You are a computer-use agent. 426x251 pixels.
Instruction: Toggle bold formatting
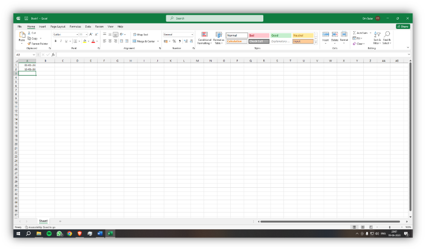pos(56,41)
